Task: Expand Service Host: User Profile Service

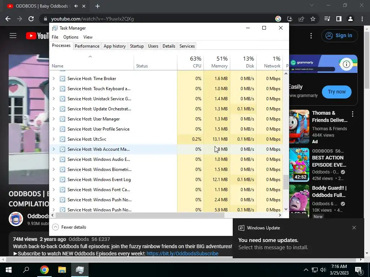Action: pos(53,129)
